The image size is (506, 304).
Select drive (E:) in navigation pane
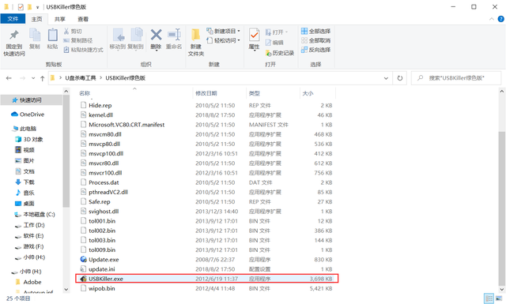pyautogui.click(x=29, y=235)
